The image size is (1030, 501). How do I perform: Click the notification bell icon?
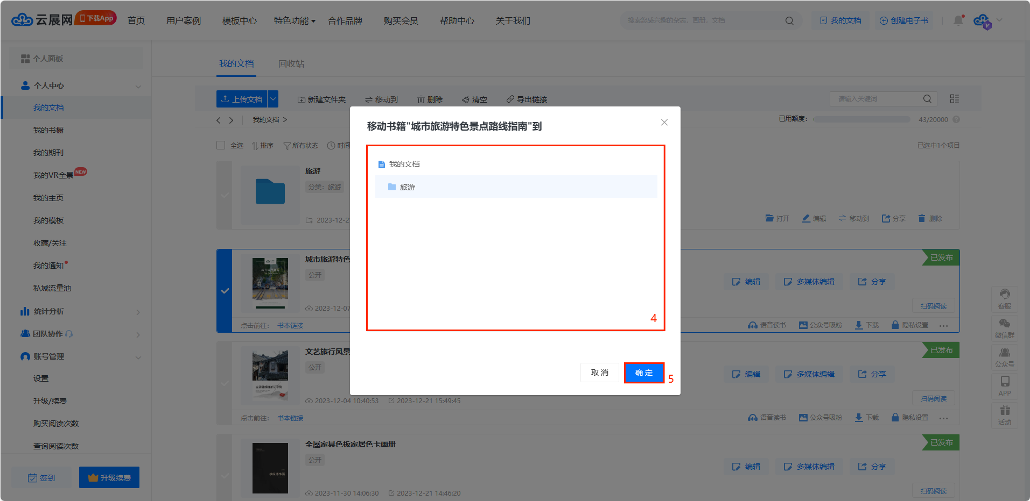tap(958, 20)
